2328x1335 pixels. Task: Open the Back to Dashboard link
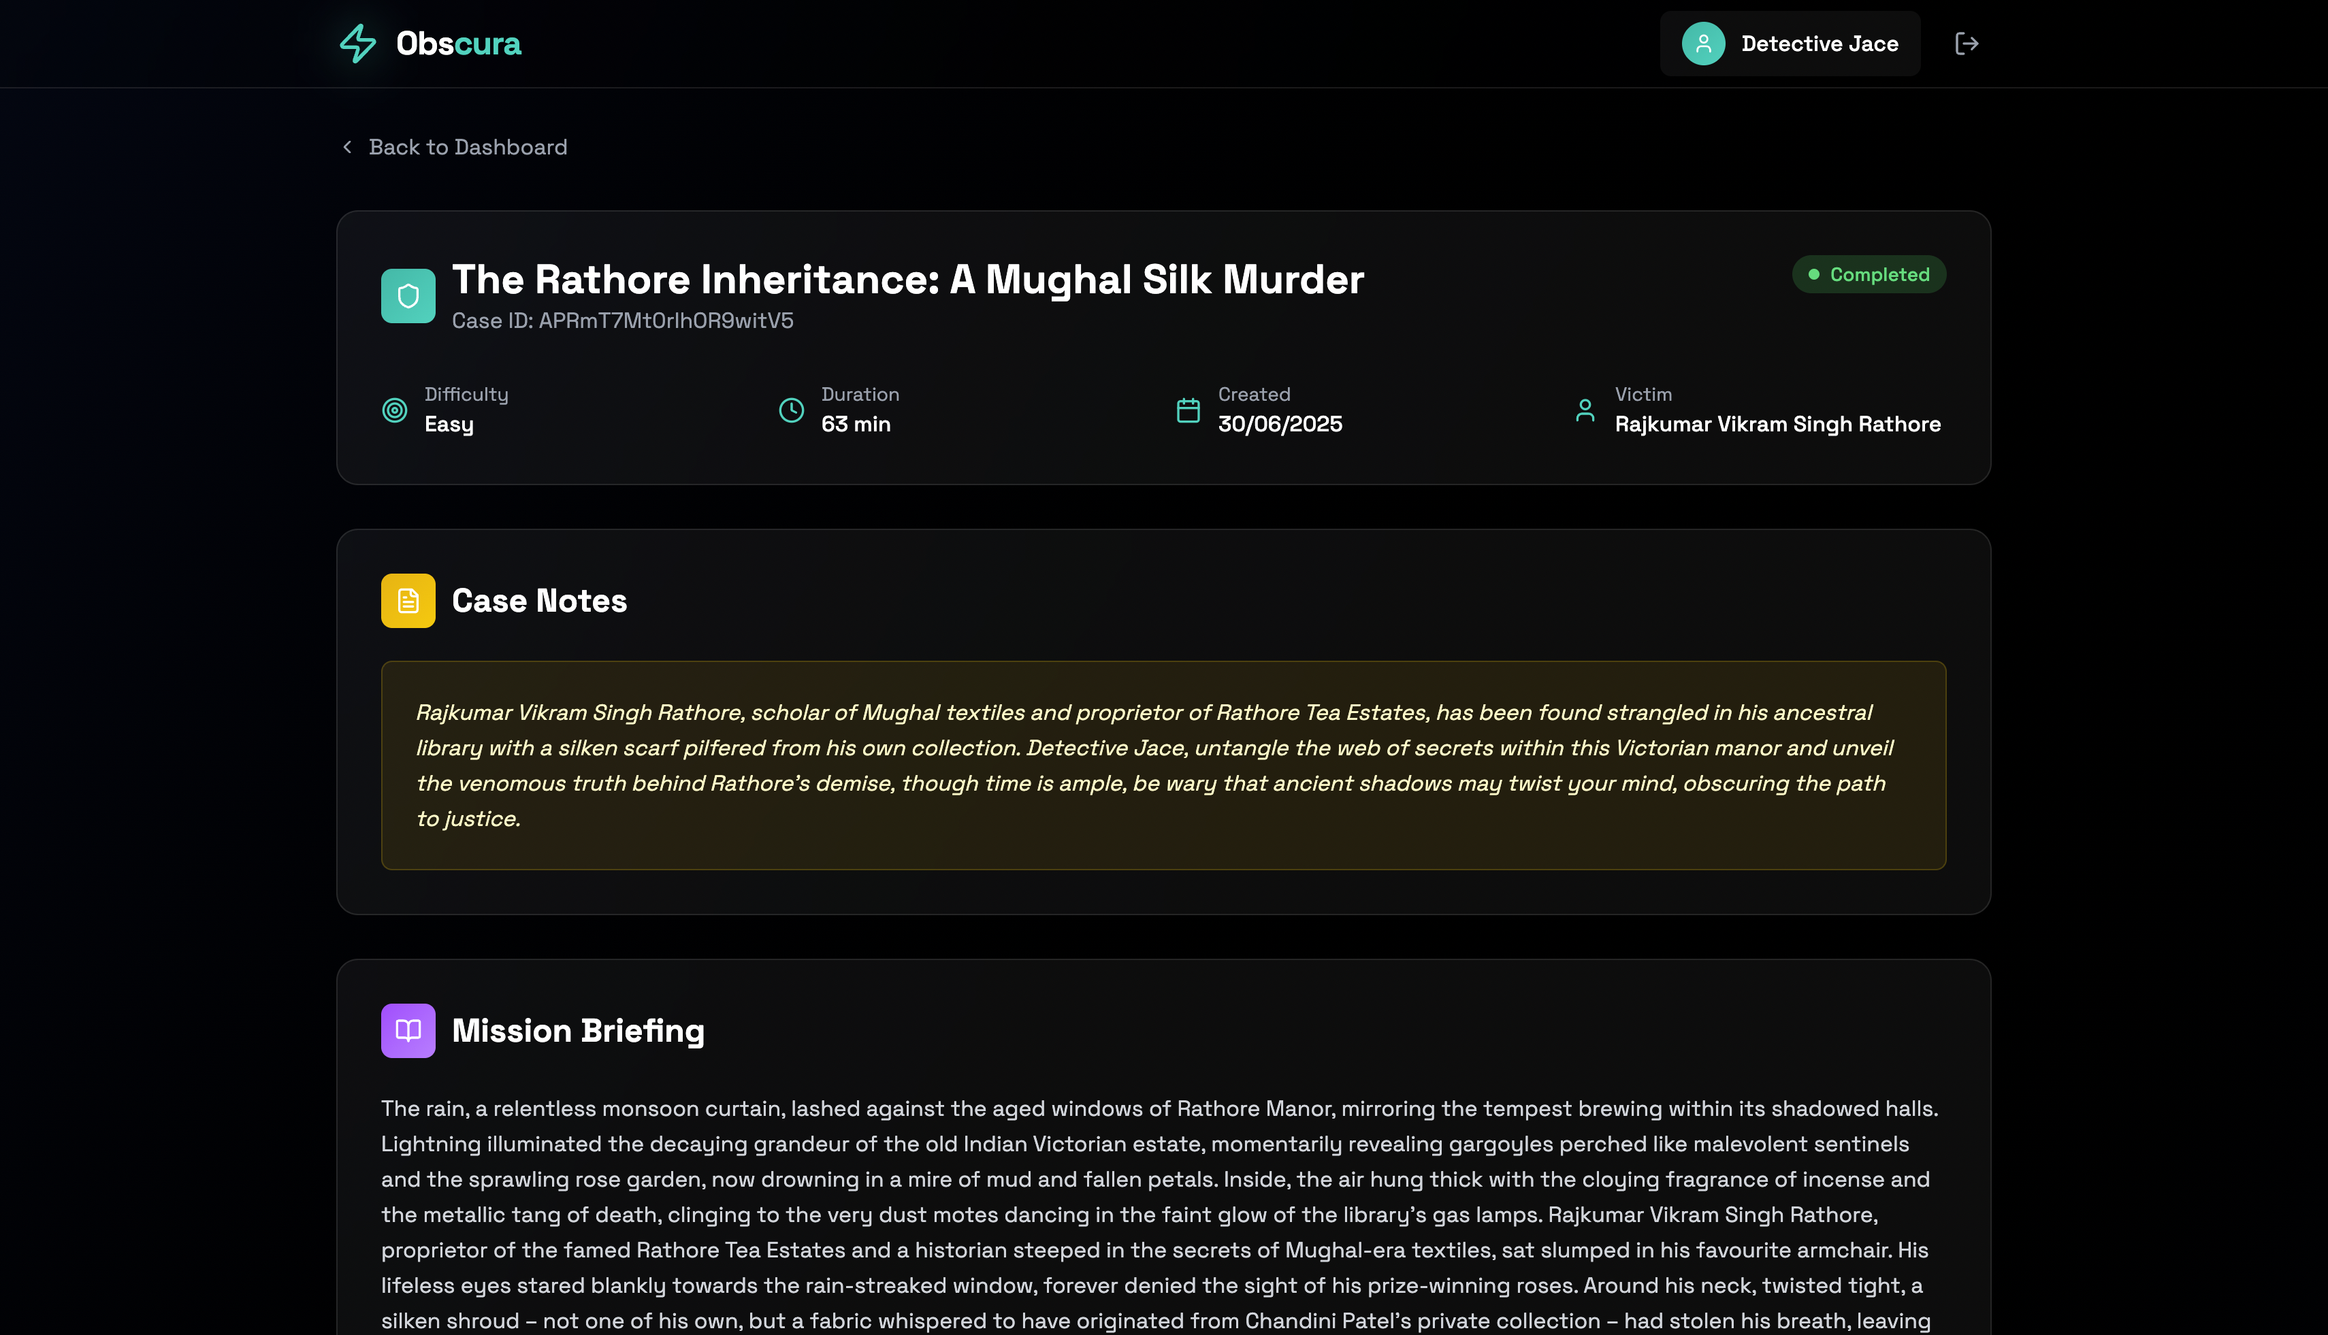pyautogui.click(x=468, y=147)
